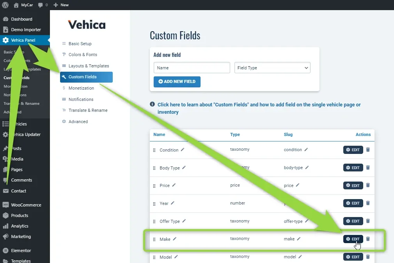
Task: Grab the Price row drag handle
Action: click(154, 186)
